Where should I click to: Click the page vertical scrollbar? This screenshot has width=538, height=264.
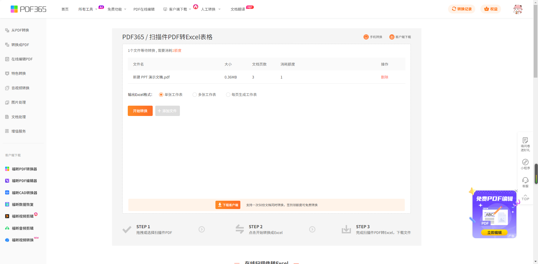[x=535, y=40]
